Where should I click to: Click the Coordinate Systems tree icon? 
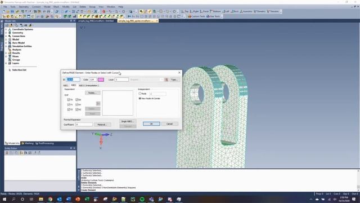(x=10, y=29)
